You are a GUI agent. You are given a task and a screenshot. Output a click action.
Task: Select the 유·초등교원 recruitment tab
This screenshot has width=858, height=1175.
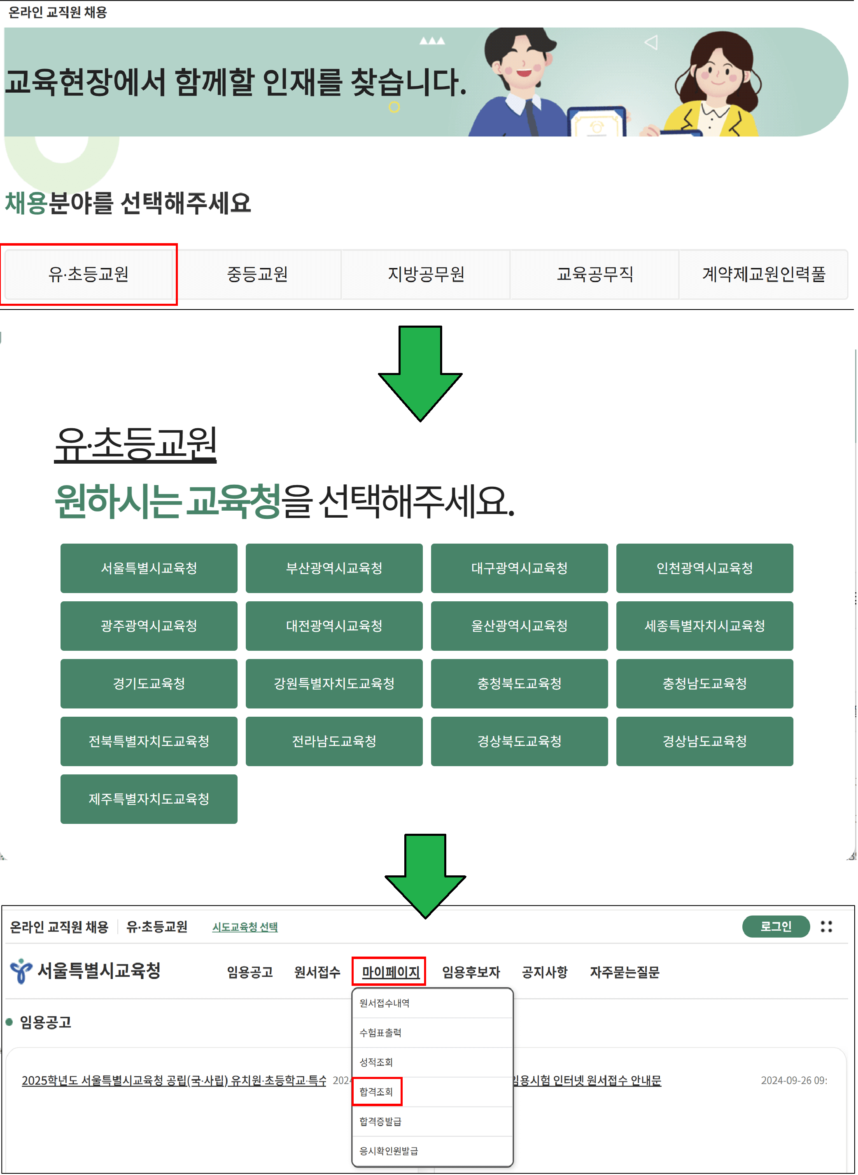[x=89, y=274]
